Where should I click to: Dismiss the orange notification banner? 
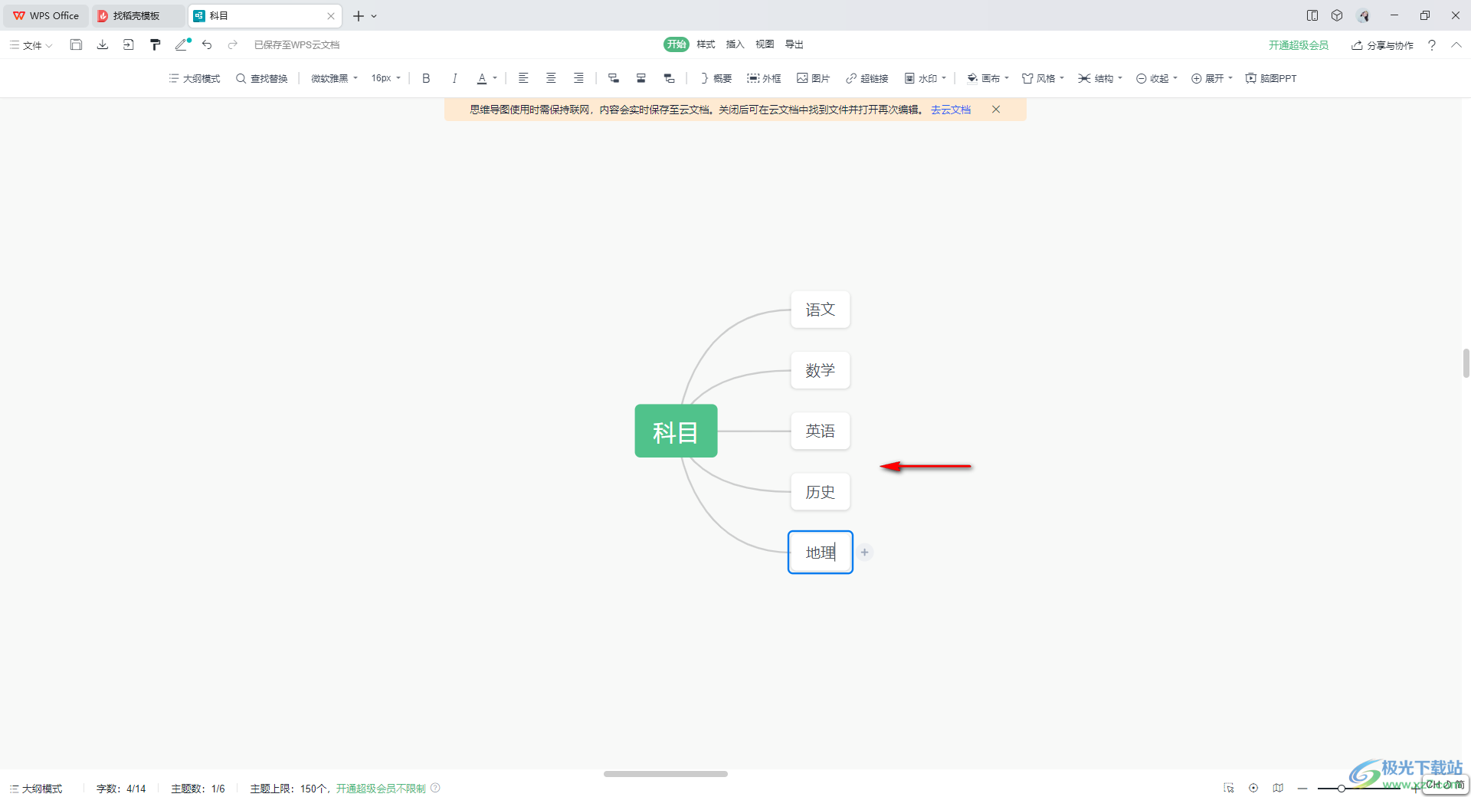[996, 110]
